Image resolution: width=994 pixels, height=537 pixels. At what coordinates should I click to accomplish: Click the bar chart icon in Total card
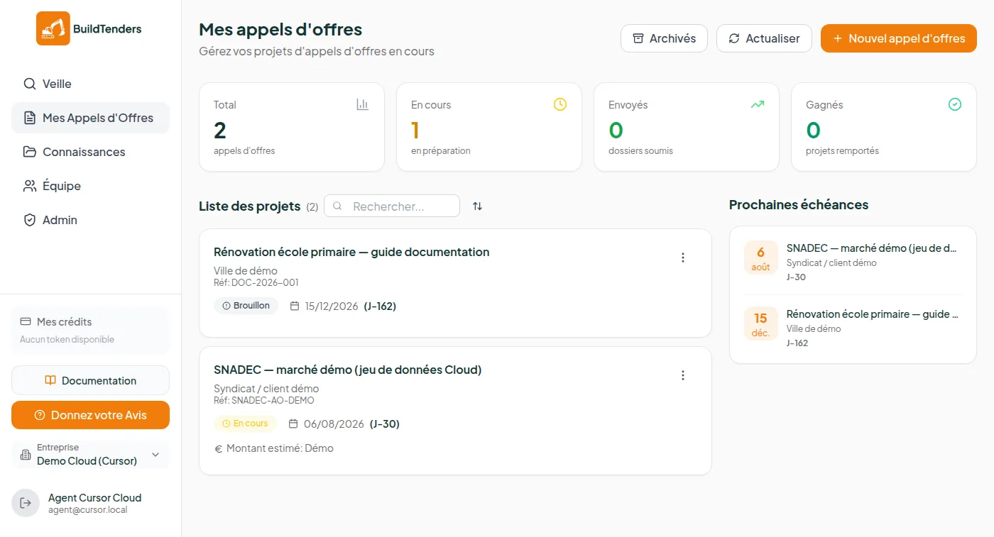[x=363, y=104]
